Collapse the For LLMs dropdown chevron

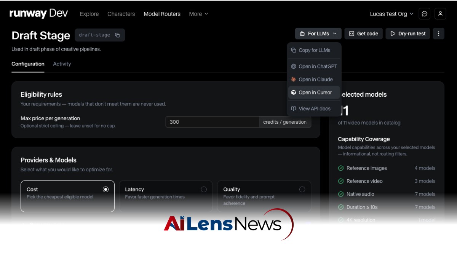(x=335, y=34)
